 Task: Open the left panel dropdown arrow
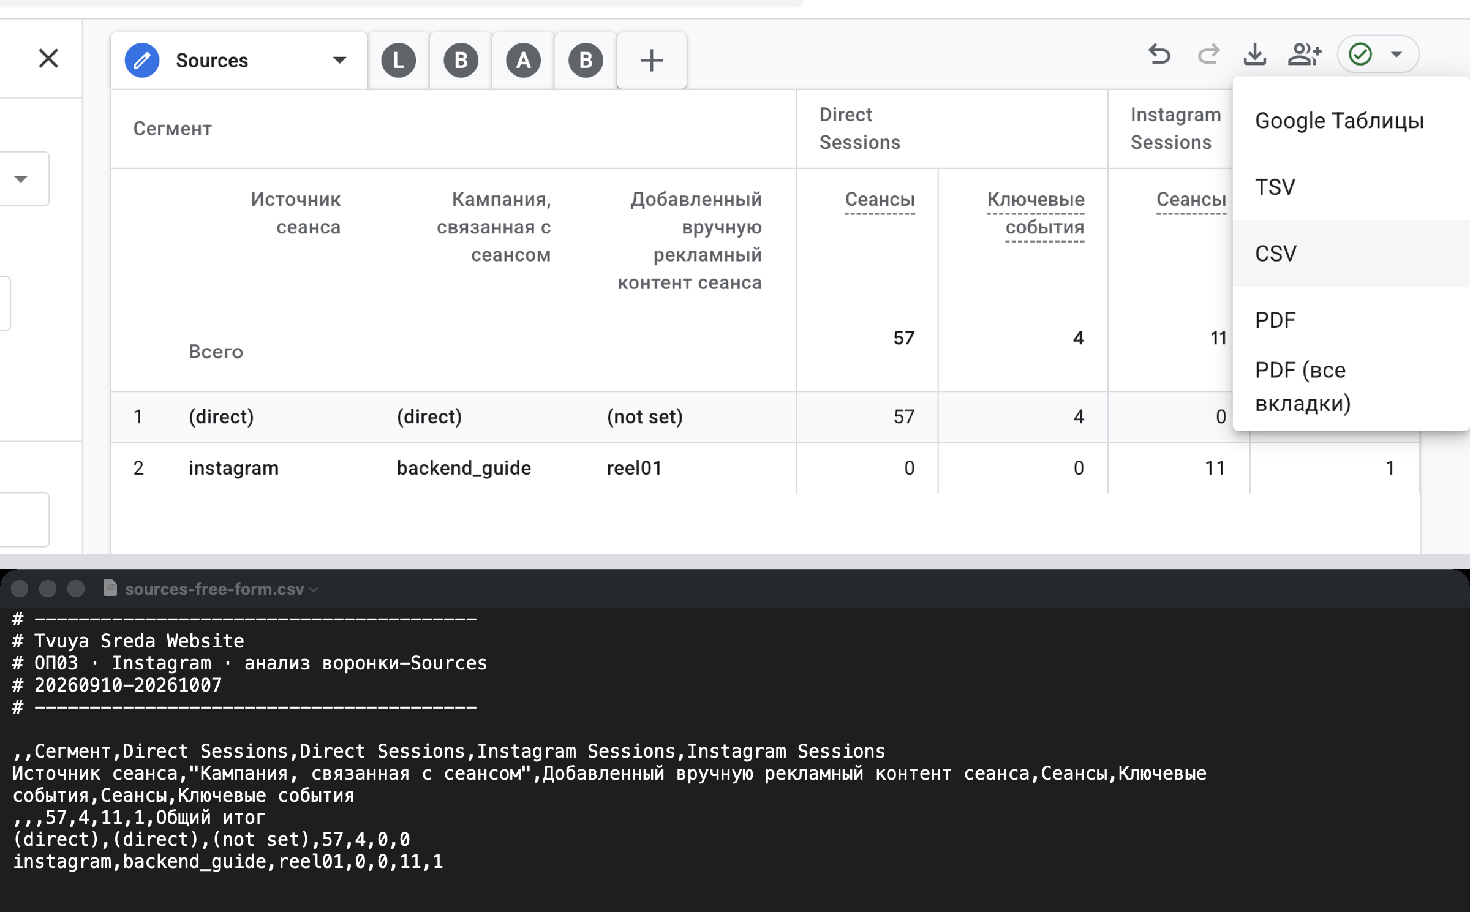(21, 179)
